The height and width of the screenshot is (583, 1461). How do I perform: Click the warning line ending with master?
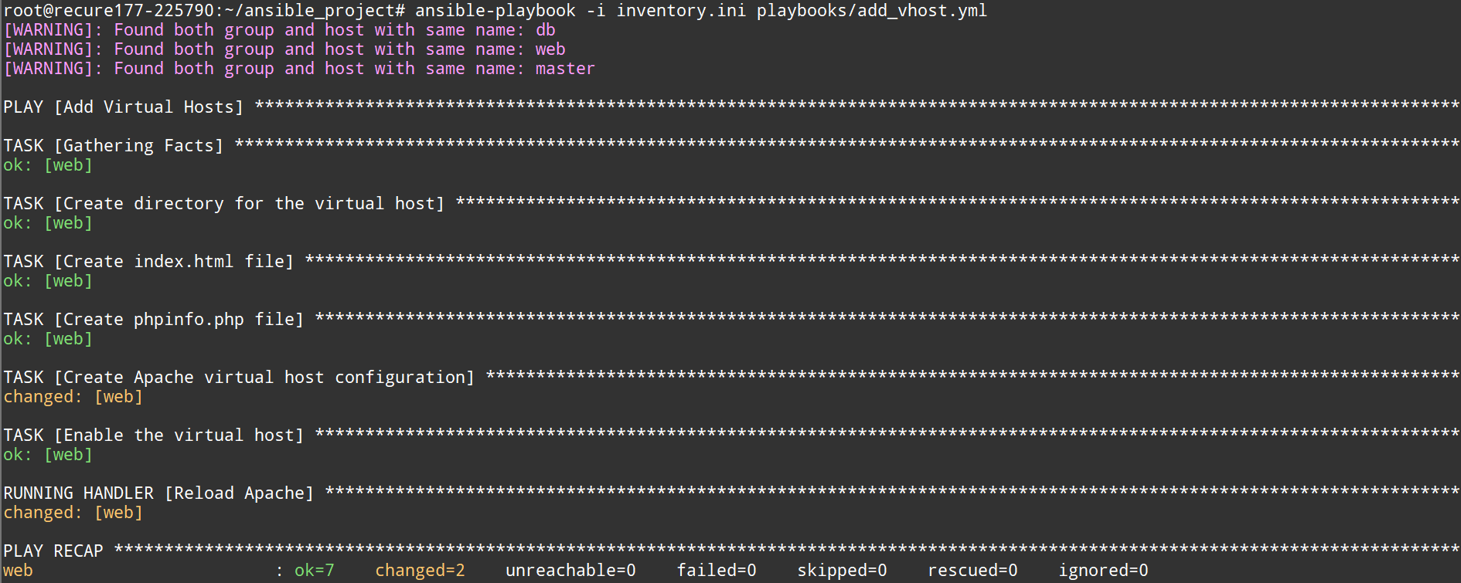(299, 69)
